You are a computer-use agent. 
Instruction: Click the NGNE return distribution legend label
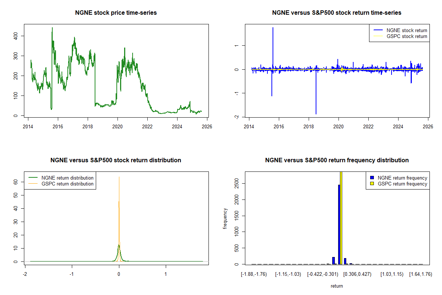click(x=67, y=178)
